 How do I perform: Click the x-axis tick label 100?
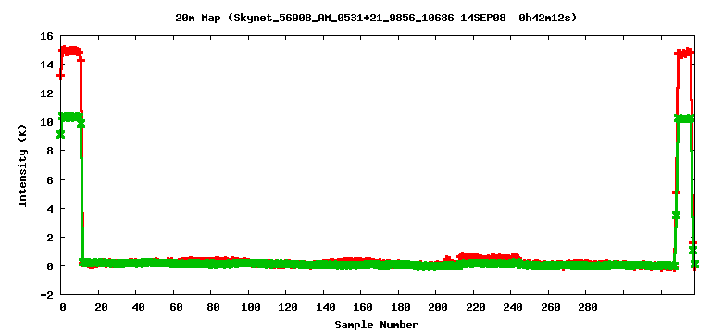click(x=248, y=308)
